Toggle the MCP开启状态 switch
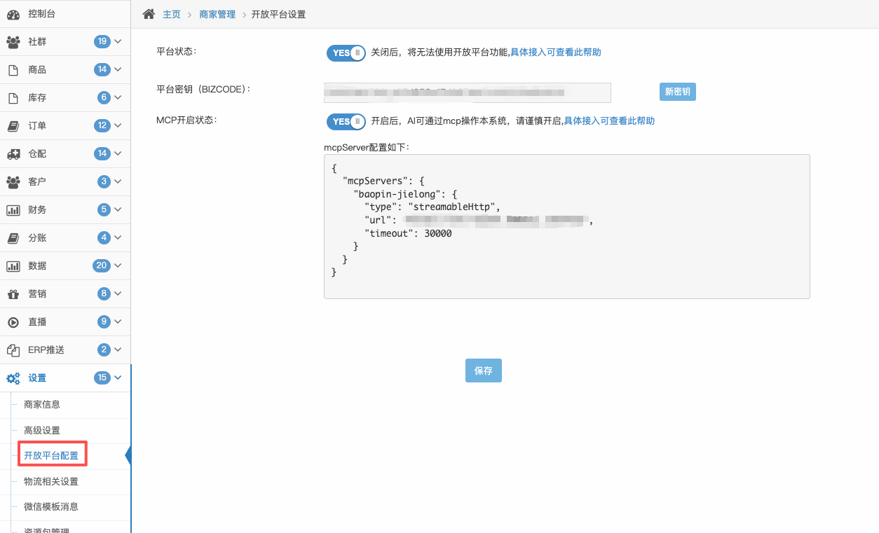Screen dimensions: 879x533 click(346, 121)
